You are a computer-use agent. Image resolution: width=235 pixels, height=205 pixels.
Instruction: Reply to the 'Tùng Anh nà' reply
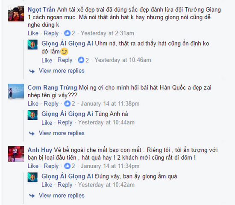[x=65, y=122]
